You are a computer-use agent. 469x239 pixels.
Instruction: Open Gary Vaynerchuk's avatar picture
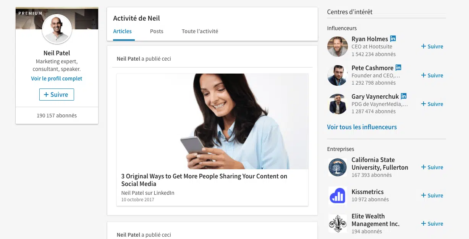pyautogui.click(x=337, y=104)
